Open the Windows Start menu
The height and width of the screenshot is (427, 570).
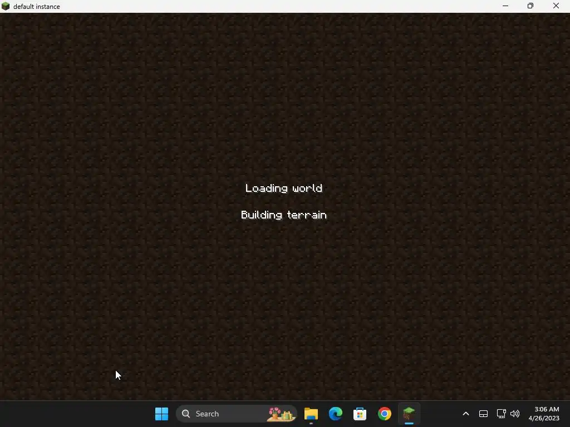pos(161,414)
